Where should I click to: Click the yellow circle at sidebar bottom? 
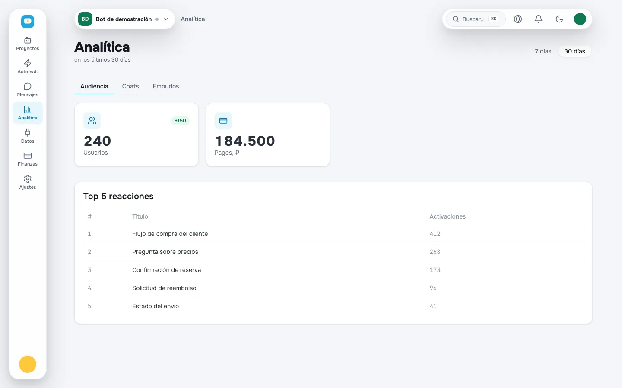(28, 364)
